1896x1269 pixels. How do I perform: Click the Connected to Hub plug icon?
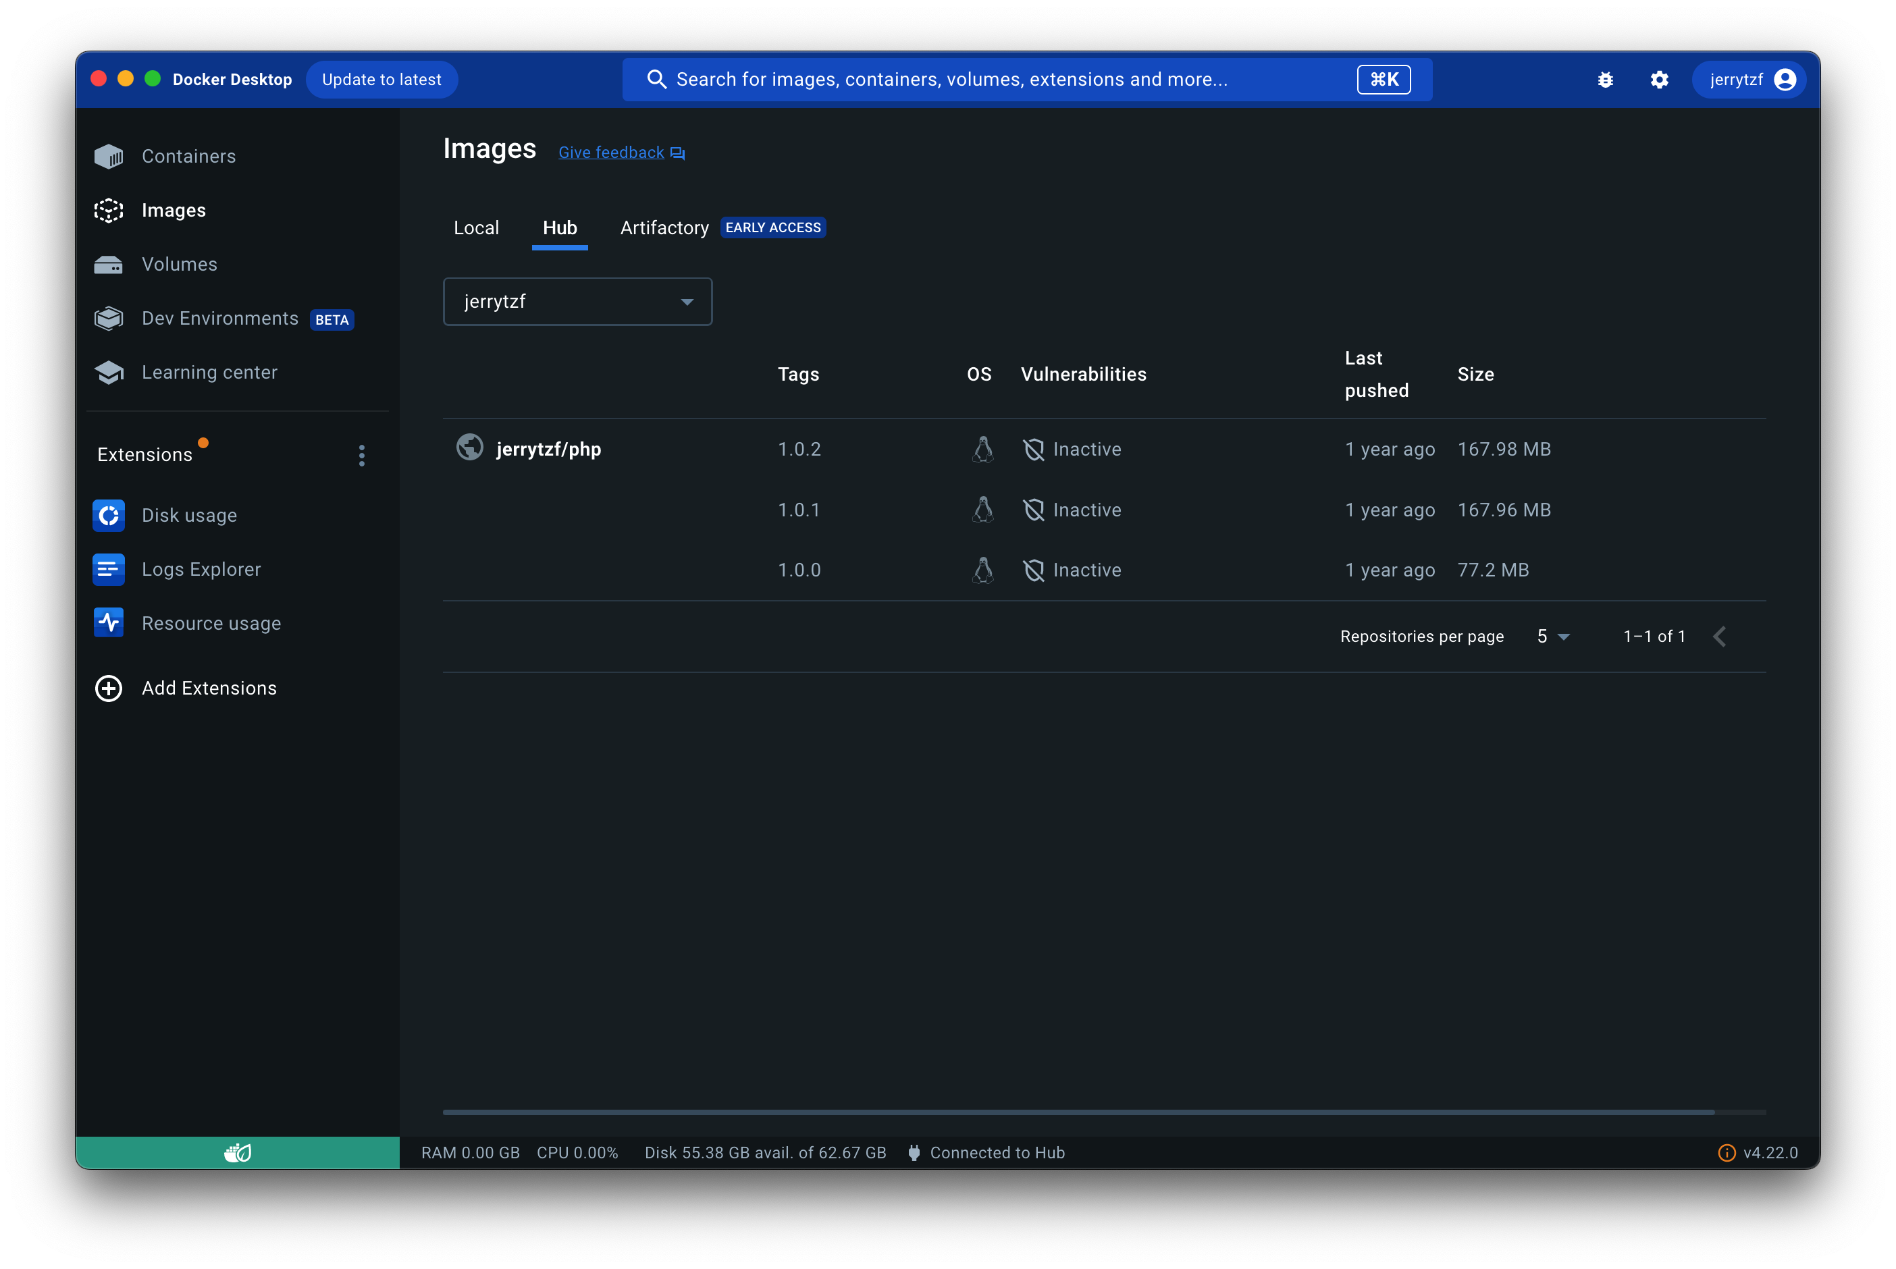click(914, 1152)
